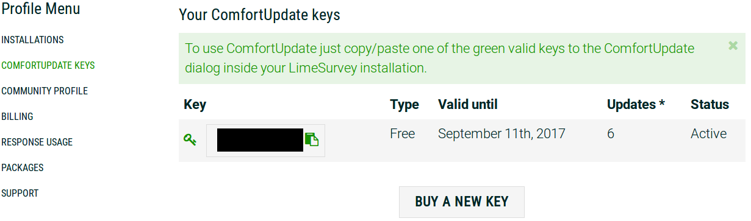Open Packages from the sidebar
751x221 pixels.
pos(23,167)
